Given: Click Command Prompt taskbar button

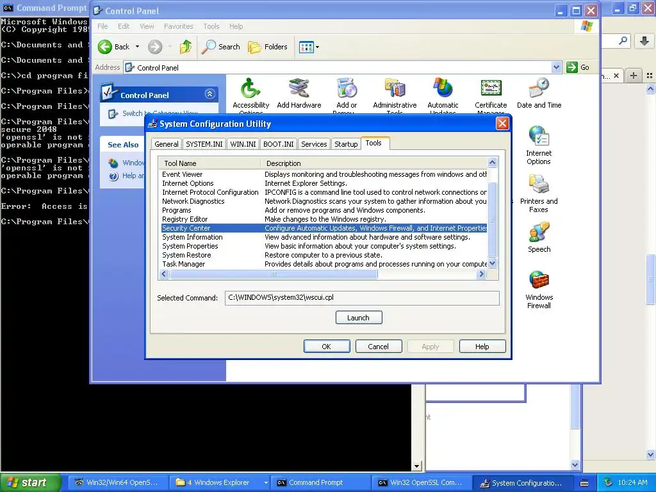Looking at the screenshot, I should coord(320,482).
